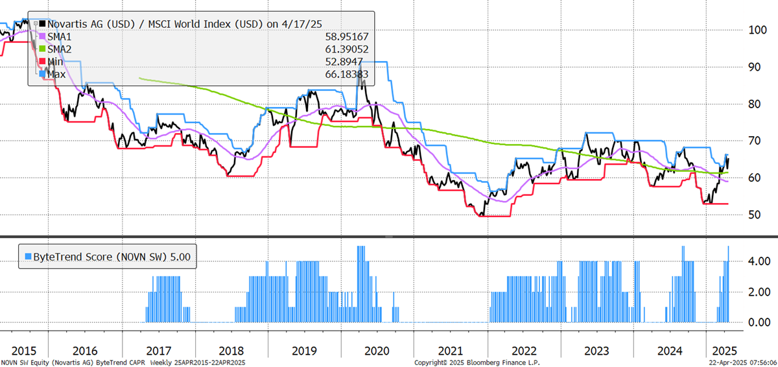
Task: Click the blue Max legend swatch
Action: 42,74
